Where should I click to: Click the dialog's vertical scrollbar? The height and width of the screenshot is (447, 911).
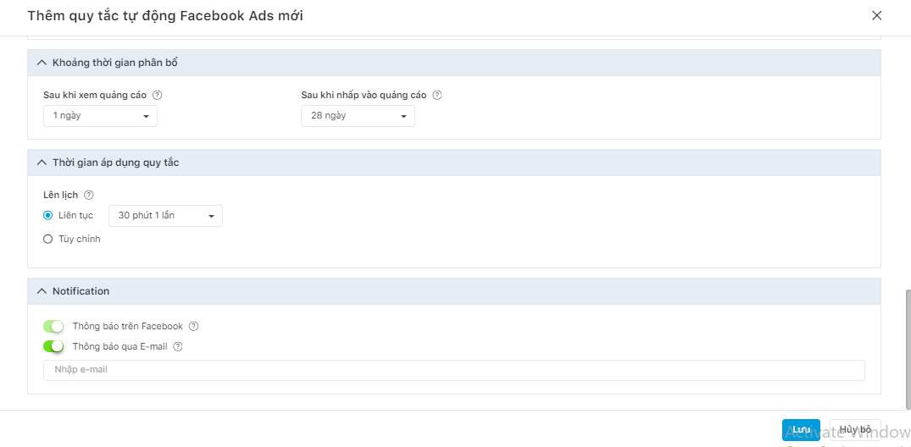908,348
